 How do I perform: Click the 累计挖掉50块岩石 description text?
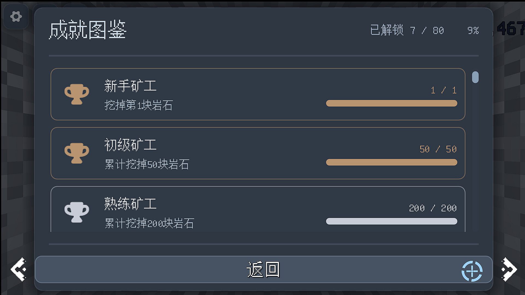tap(147, 164)
